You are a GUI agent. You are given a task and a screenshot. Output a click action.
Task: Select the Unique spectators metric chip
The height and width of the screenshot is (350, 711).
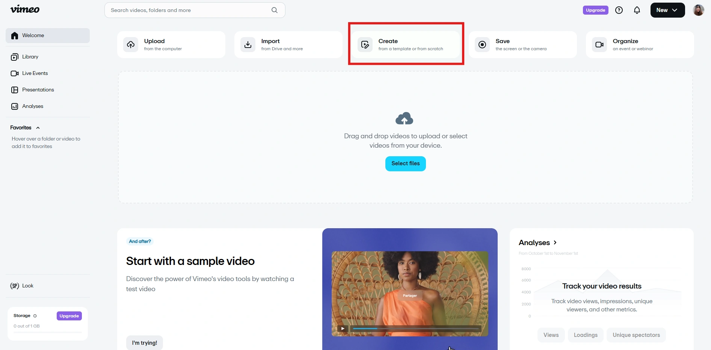pos(636,335)
